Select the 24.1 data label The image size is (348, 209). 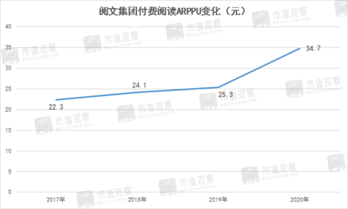139,85
